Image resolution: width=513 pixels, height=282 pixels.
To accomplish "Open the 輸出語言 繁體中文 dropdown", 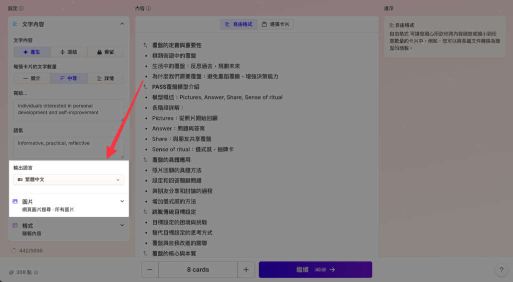I will [x=69, y=179].
